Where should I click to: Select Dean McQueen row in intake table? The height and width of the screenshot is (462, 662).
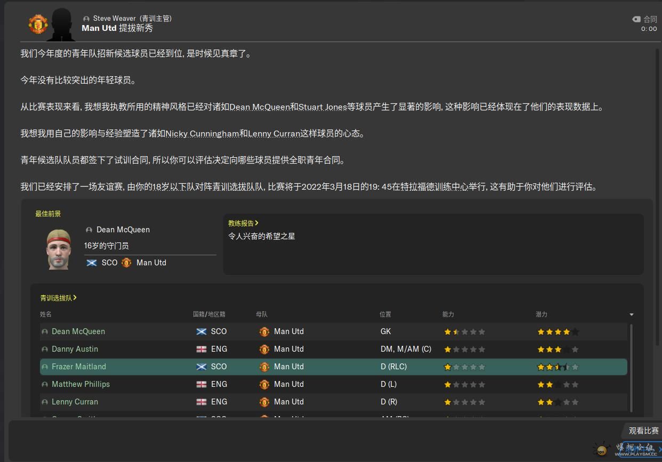334,331
